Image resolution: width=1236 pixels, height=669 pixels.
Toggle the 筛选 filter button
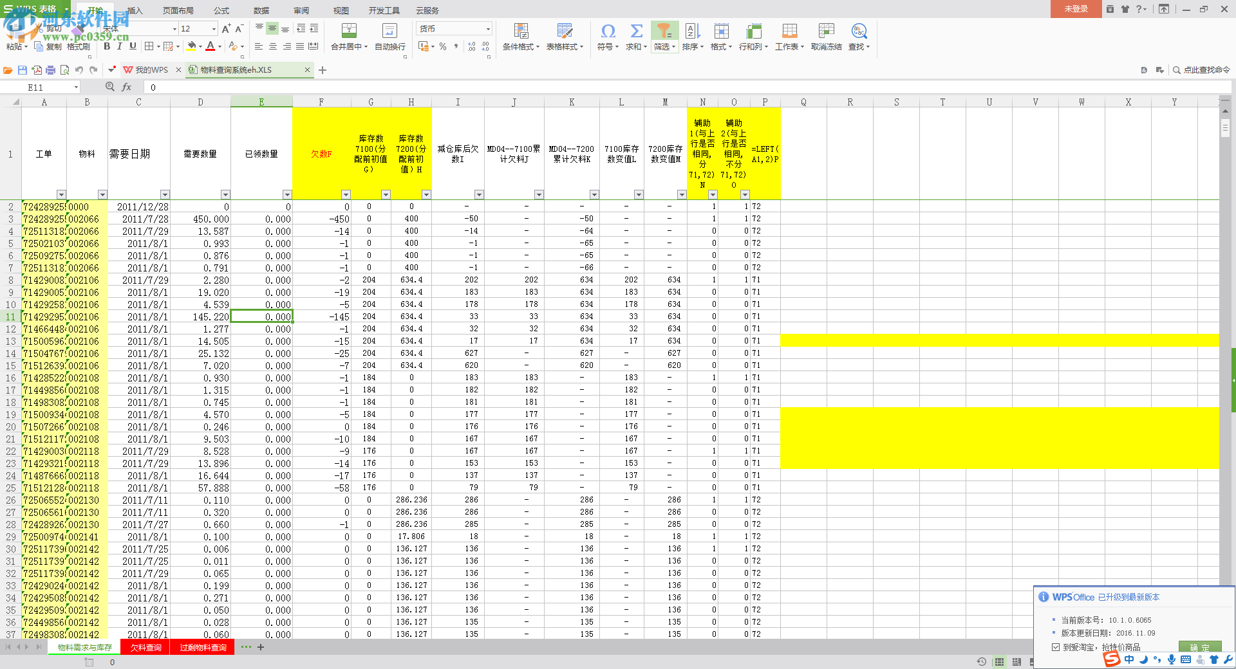click(x=664, y=31)
